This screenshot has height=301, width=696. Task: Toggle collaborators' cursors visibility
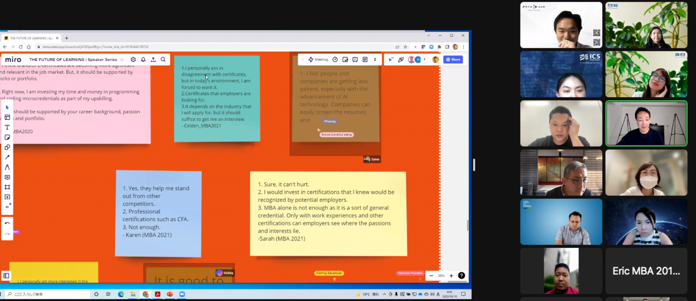391,59
